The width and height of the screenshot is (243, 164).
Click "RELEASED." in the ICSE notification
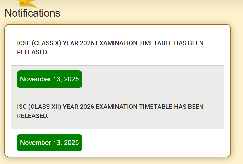point(33,52)
